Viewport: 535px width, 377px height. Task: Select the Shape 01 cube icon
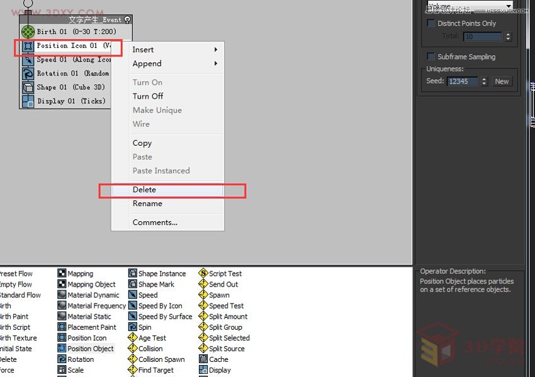(x=28, y=87)
